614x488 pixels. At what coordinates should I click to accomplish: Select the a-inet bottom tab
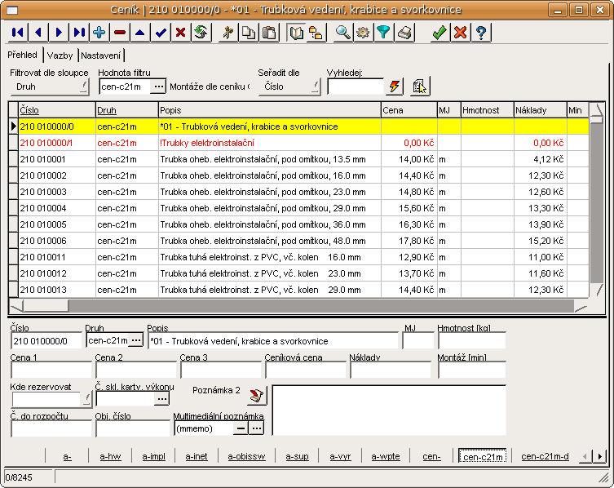pyautogui.click(x=196, y=456)
